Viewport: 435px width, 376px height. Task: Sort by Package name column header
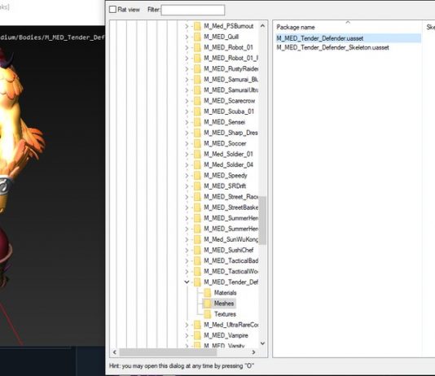(x=347, y=27)
